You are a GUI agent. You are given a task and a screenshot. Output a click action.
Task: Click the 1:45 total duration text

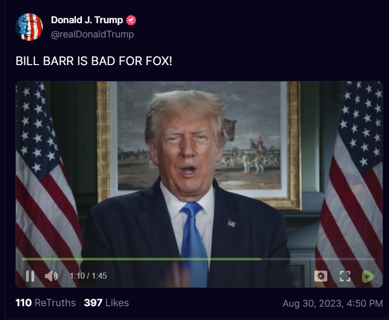(99, 276)
